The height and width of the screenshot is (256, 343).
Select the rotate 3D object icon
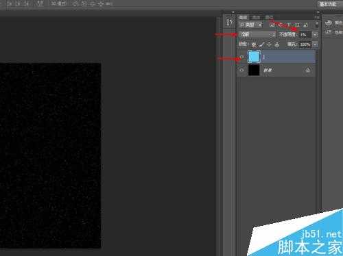point(75,3)
